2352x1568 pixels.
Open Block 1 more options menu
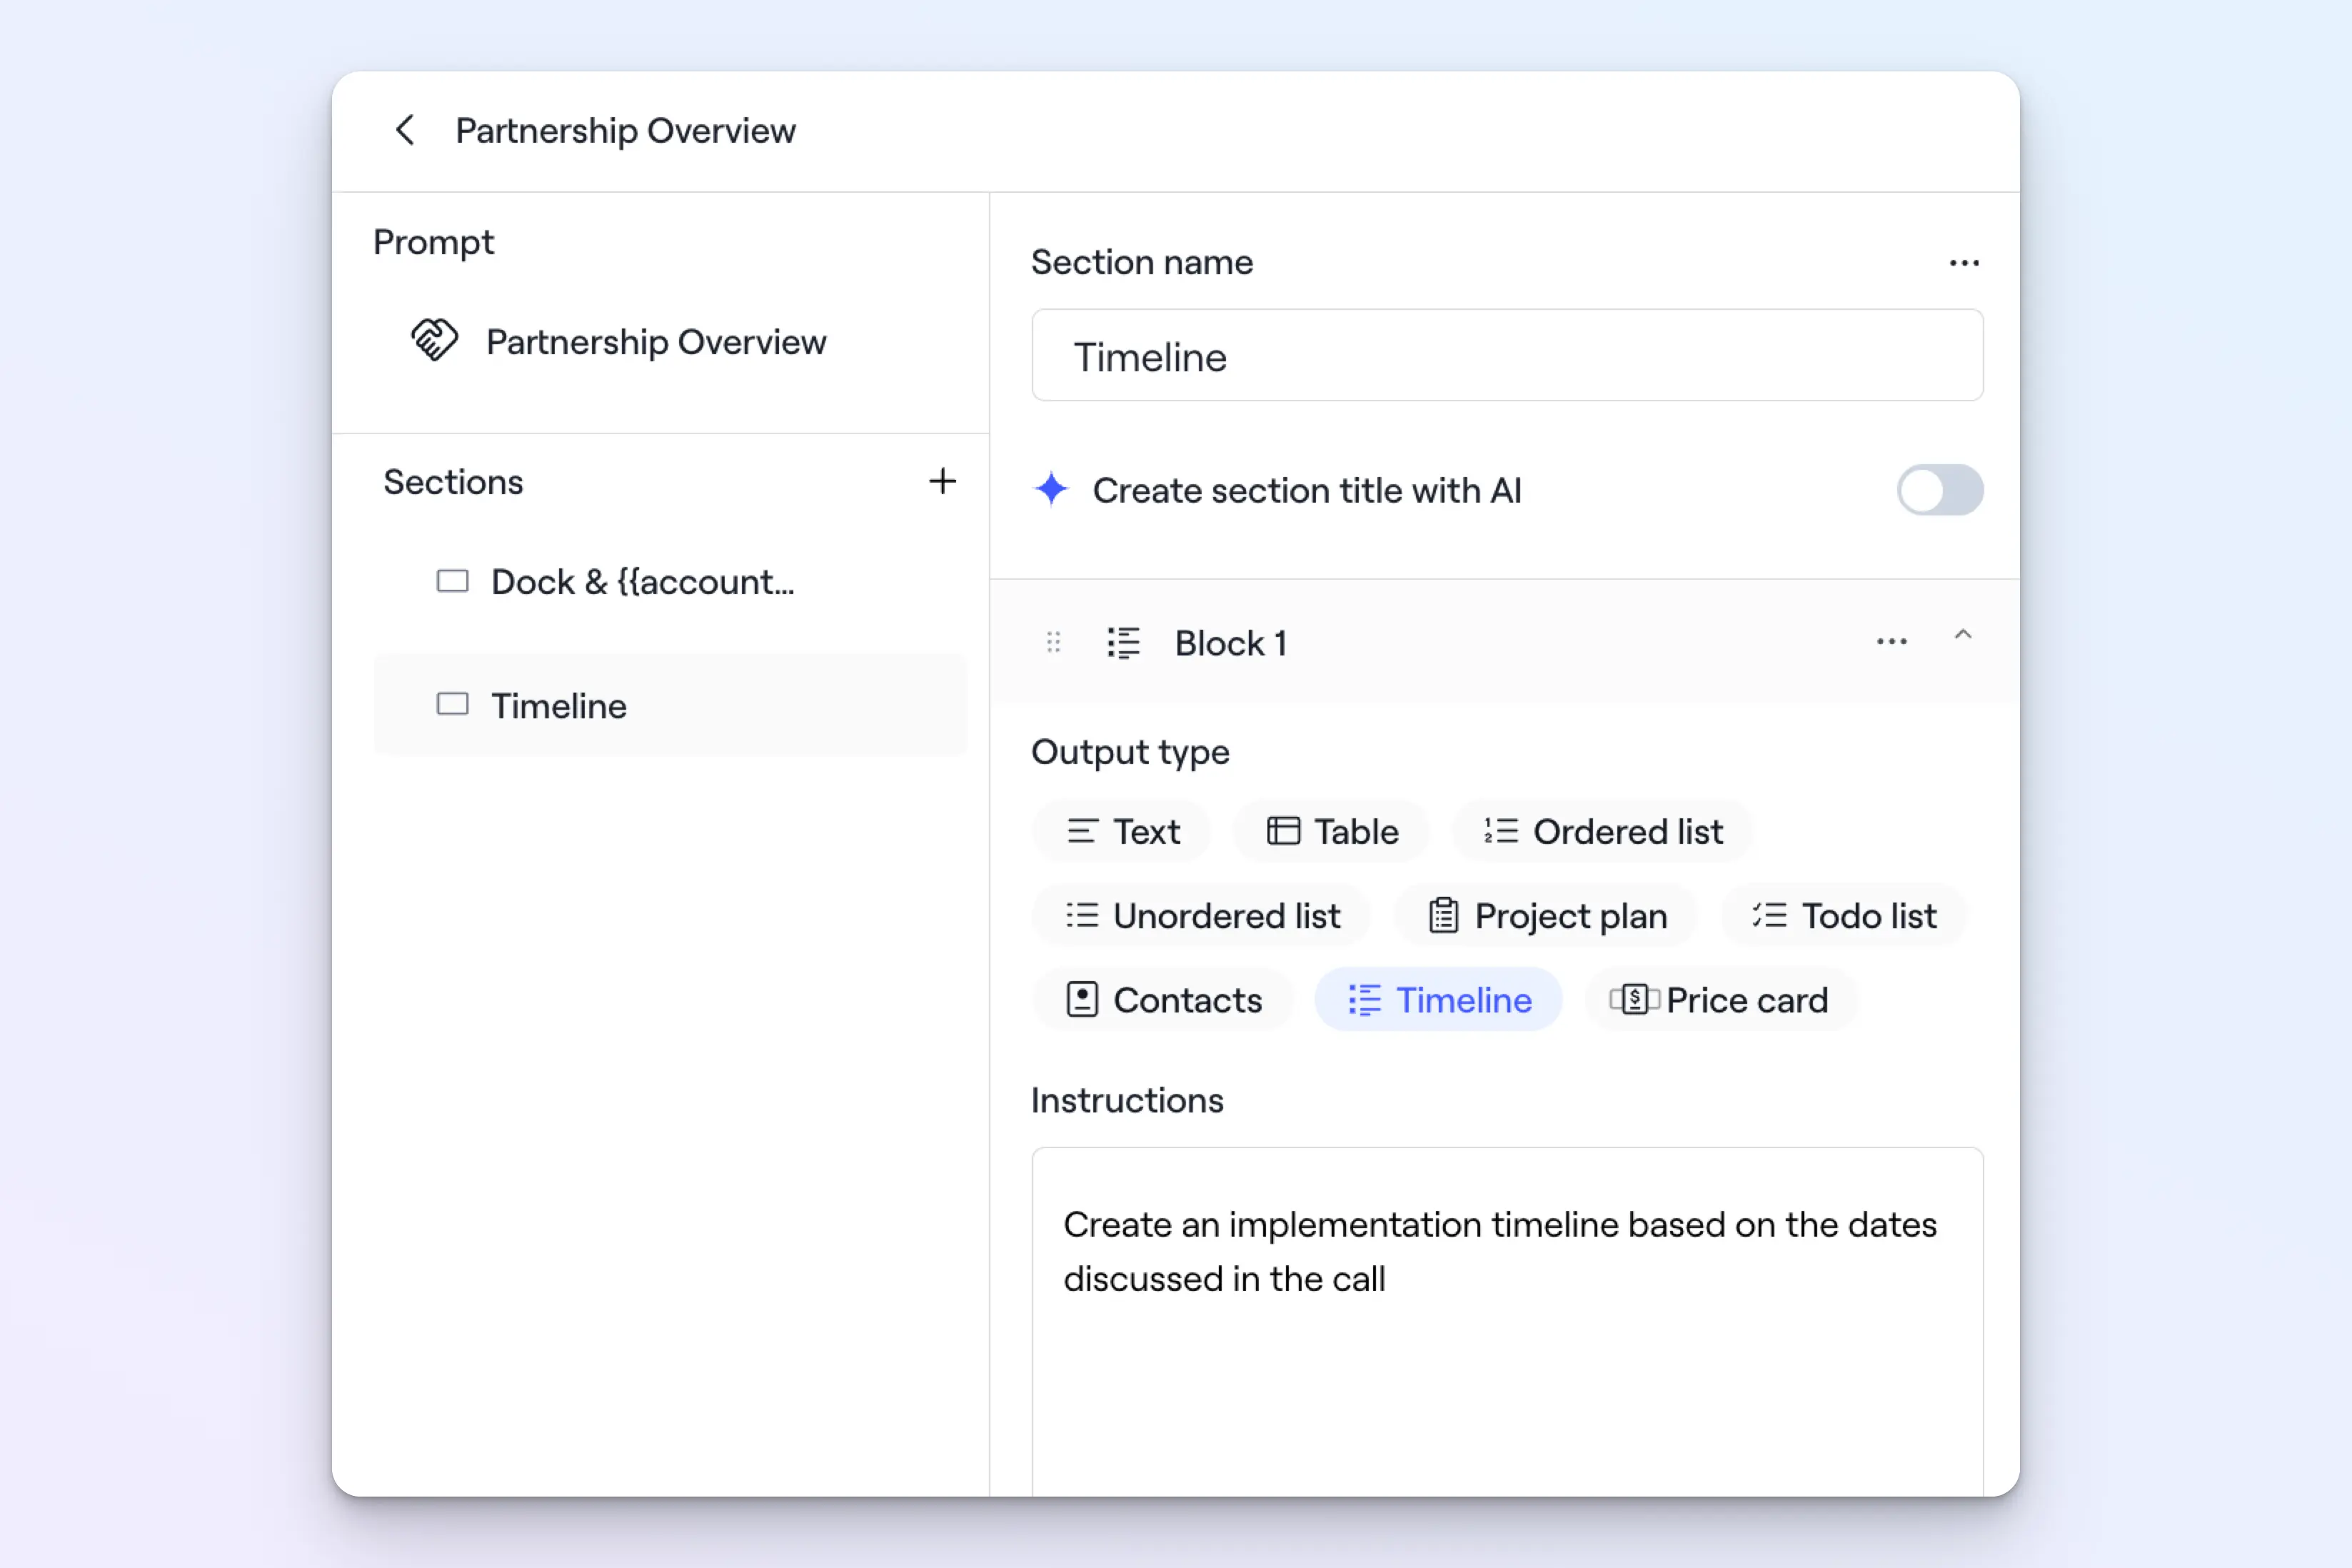tap(1891, 642)
